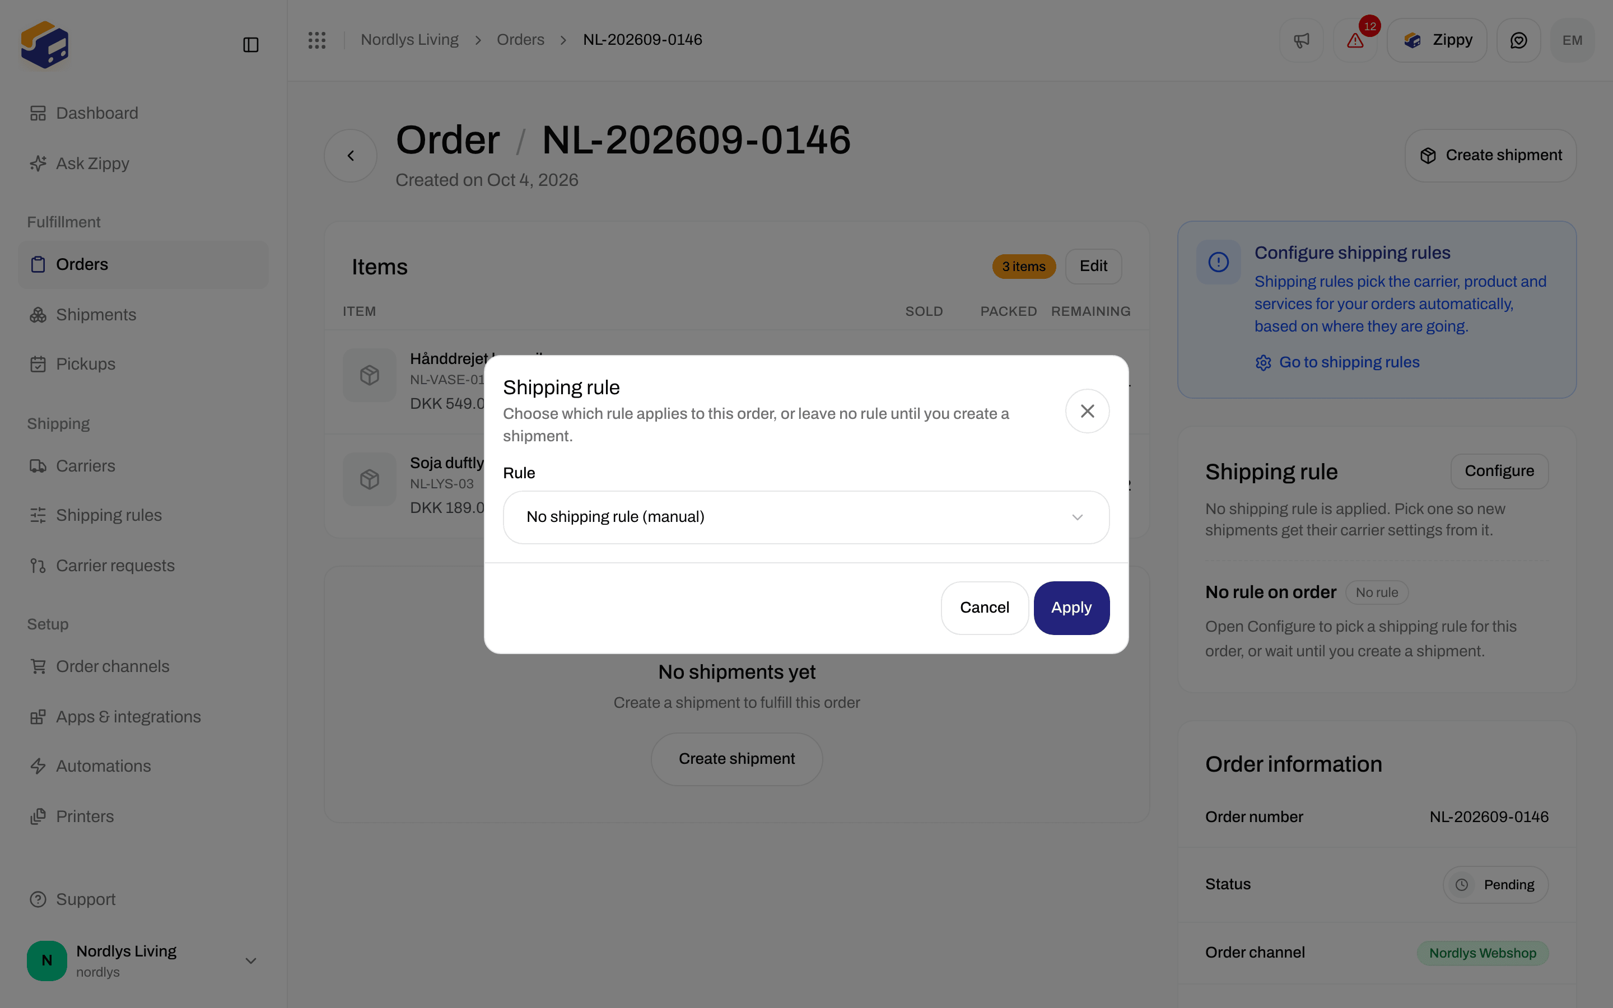Open Printers page
Screen dimensions: 1613x1008
pos(143,816)
